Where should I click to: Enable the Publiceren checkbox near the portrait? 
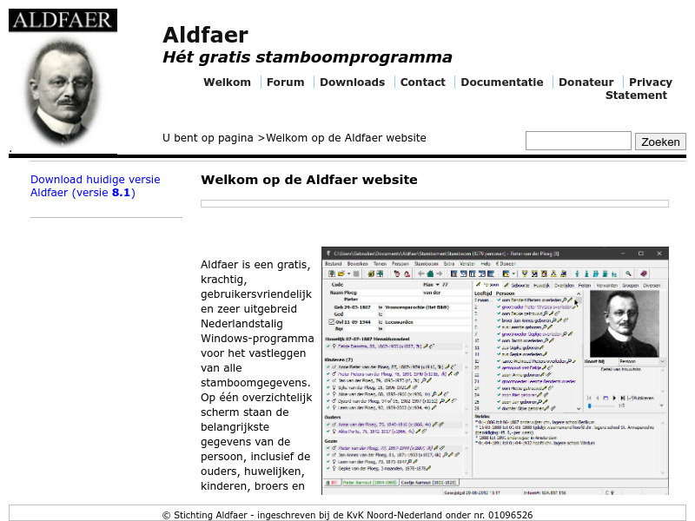tap(631, 397)
